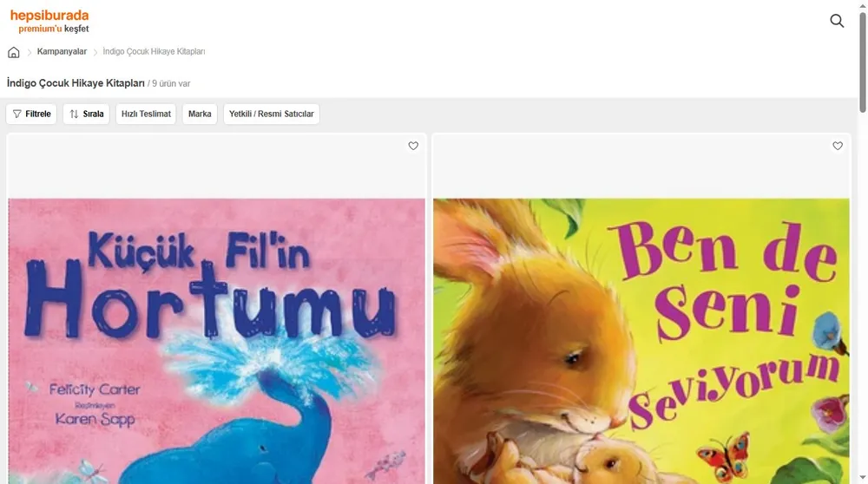Open the Sırala sort options
Screen dimensions: 868x484
click(86, 114)
